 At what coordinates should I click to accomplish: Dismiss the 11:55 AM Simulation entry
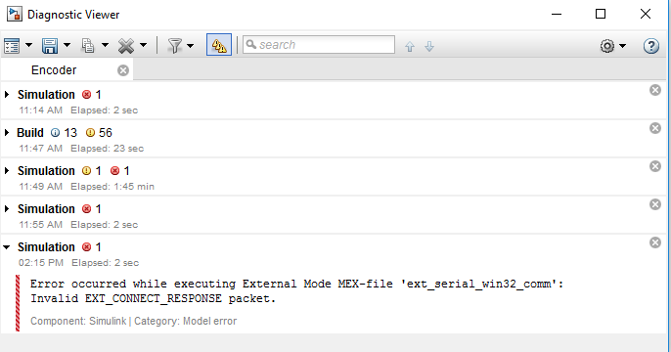(655, 204)
